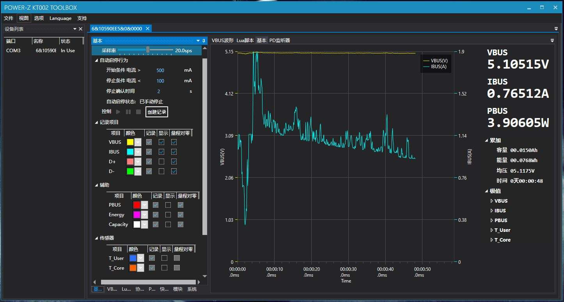This screenshot has width=564, height=302.
Task: Toggle the D- 量程对零 checkbox
Action: pyautogui.click(x=174, y=171)
